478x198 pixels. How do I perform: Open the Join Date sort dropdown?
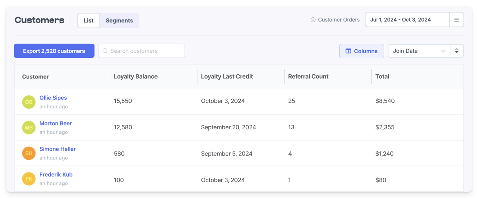pos(419,51)
